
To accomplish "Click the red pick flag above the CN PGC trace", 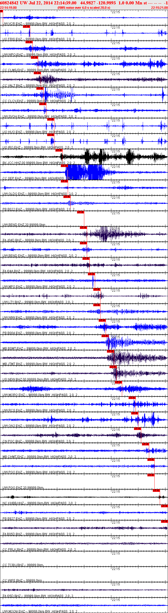I will (x=138, y=429).
